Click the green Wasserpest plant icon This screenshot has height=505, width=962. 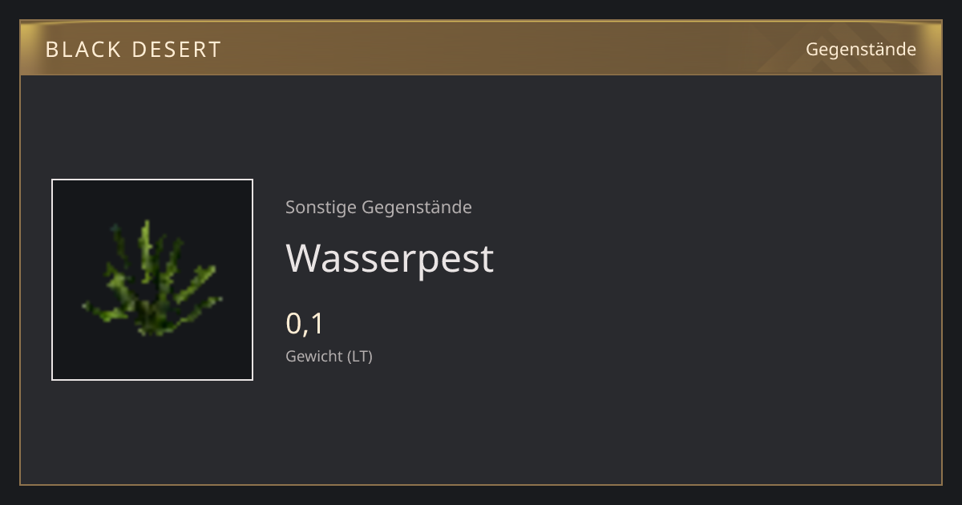pyautogui.click(x=152, y=278)
